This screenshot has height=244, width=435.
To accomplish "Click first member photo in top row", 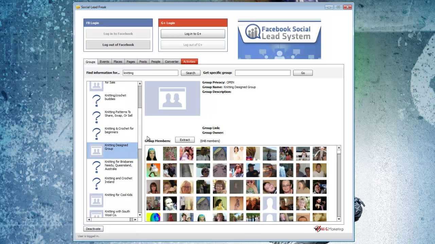I will click(x=153, y=154).
